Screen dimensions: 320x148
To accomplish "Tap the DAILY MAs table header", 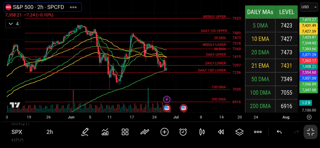I will tap(260, 12).
